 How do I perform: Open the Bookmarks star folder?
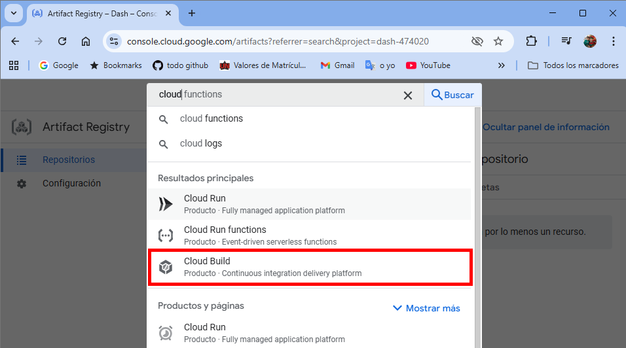116,65
